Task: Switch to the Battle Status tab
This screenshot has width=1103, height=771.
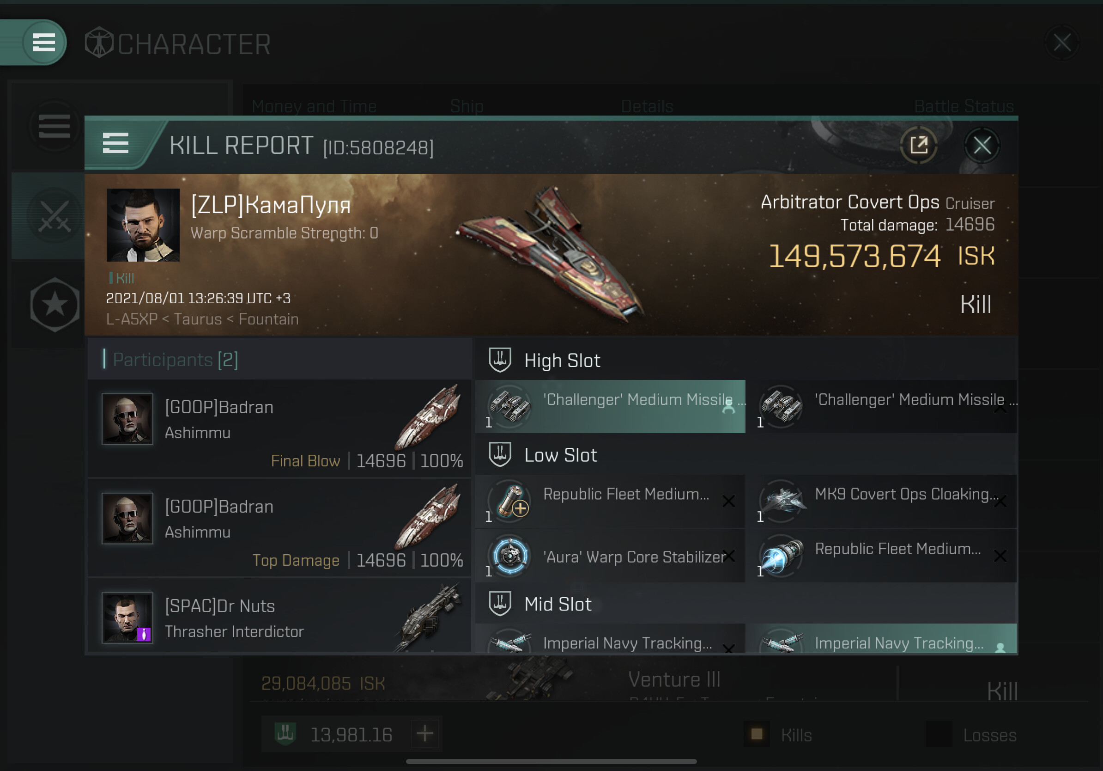Action: pyautogui.click(x=964, y=106)
